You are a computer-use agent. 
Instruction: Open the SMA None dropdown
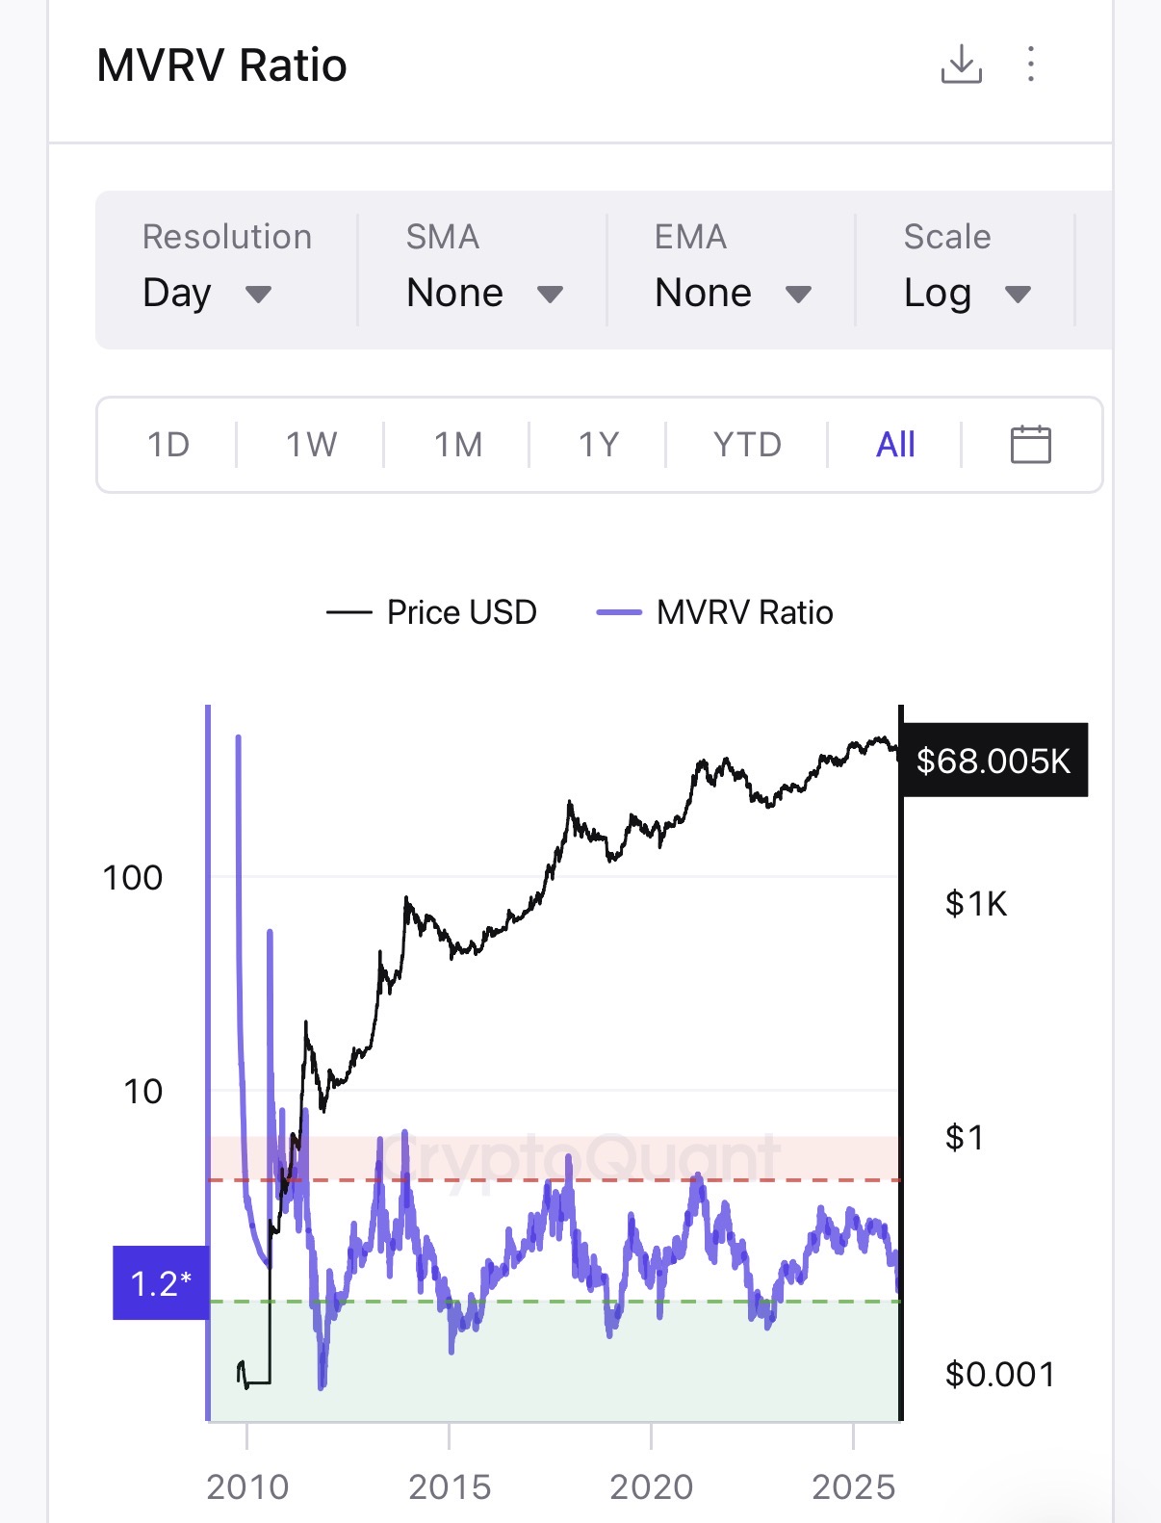(x=484, y=293)
